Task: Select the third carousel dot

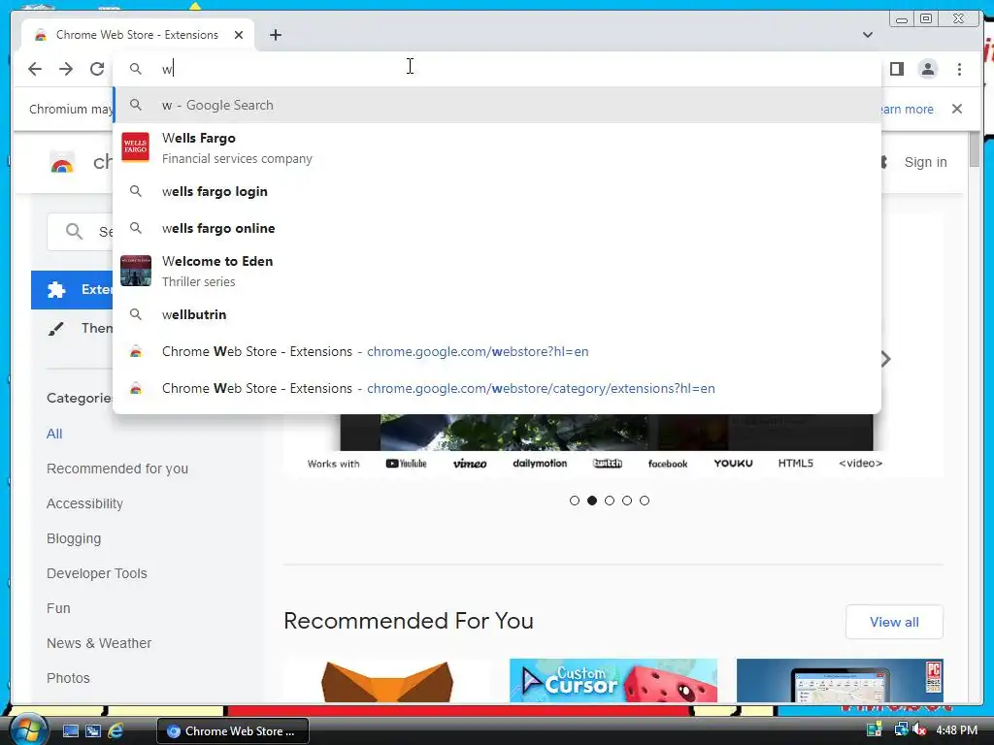Action: point(610,501)
